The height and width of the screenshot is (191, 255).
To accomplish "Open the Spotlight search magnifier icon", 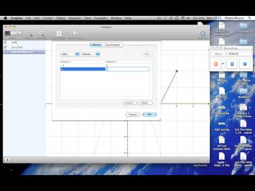I will click(250, 18).
